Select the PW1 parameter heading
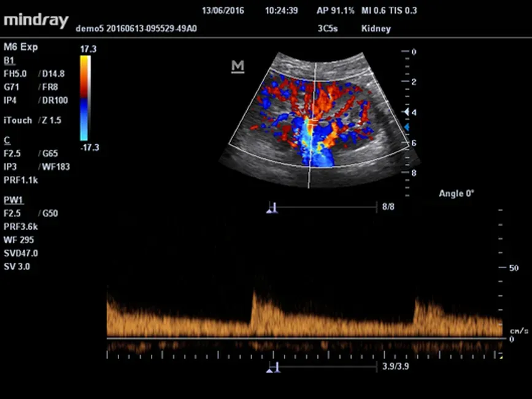 [12, 200]
